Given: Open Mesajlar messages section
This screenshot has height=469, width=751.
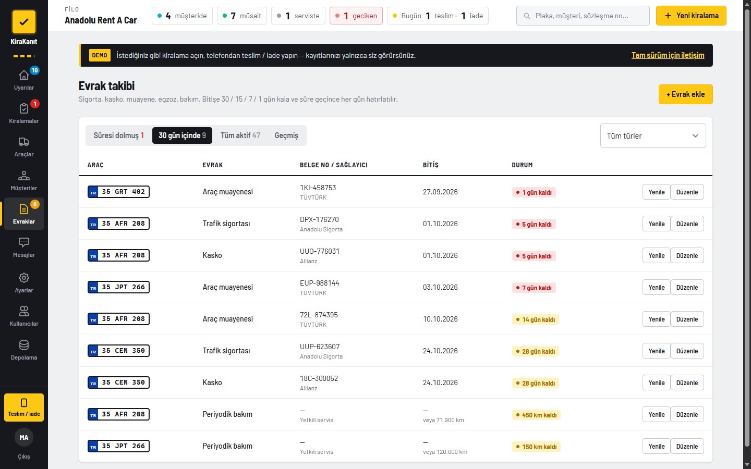Looking at the screenshot, I should click(x=24, y=248).
